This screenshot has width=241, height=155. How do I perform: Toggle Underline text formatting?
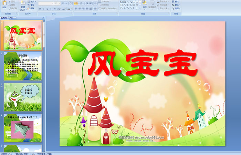47,9
